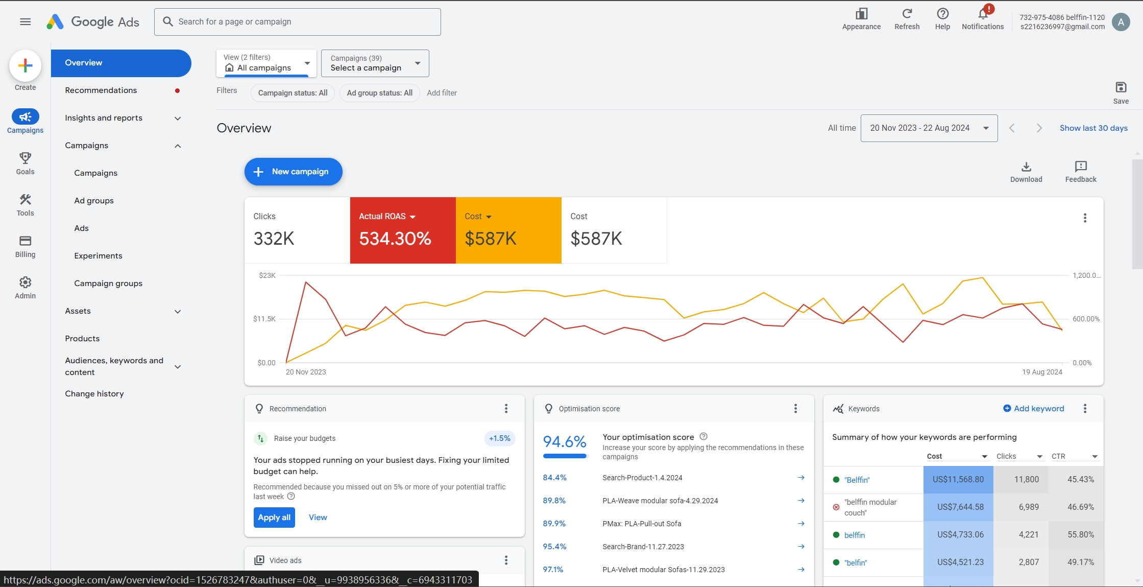Toggle the Campaign status: All filter chip
The width and height of the screenshot is (1143, 587).
point(293,93)
